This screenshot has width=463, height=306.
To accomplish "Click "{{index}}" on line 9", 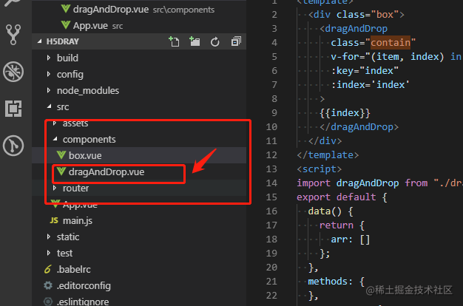I will click(345, 113).
